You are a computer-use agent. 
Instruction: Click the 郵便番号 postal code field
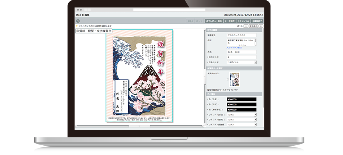click(242, 35)
